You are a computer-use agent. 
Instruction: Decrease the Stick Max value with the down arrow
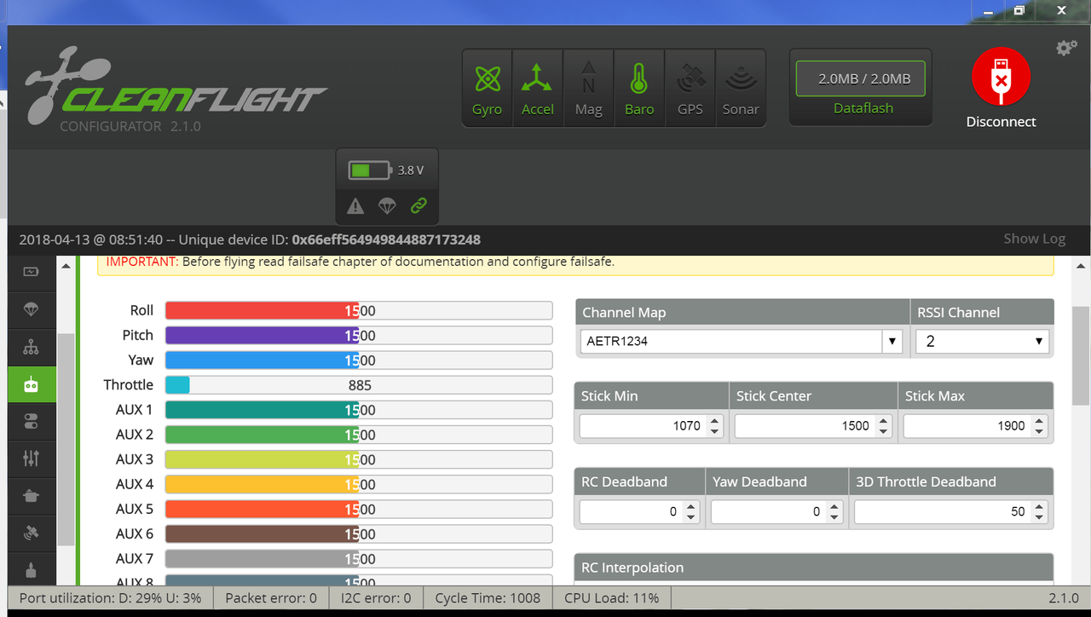pyautogui.click(x=1039, y=431)
